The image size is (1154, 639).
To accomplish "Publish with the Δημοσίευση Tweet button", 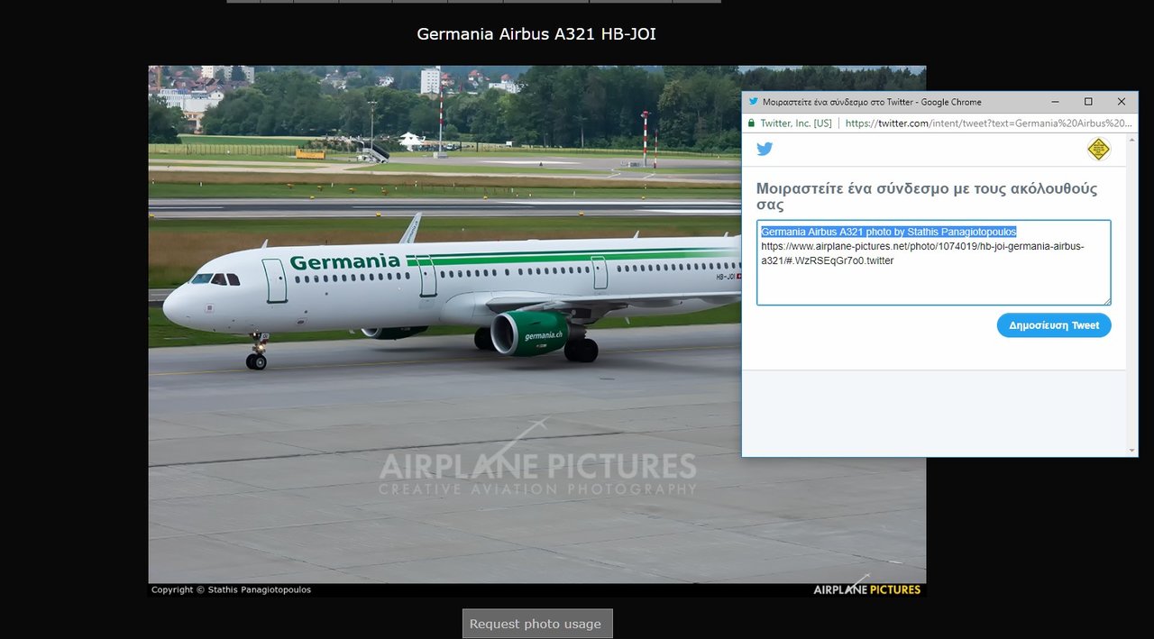I will pyautogui.click(x=1054, y=325).
